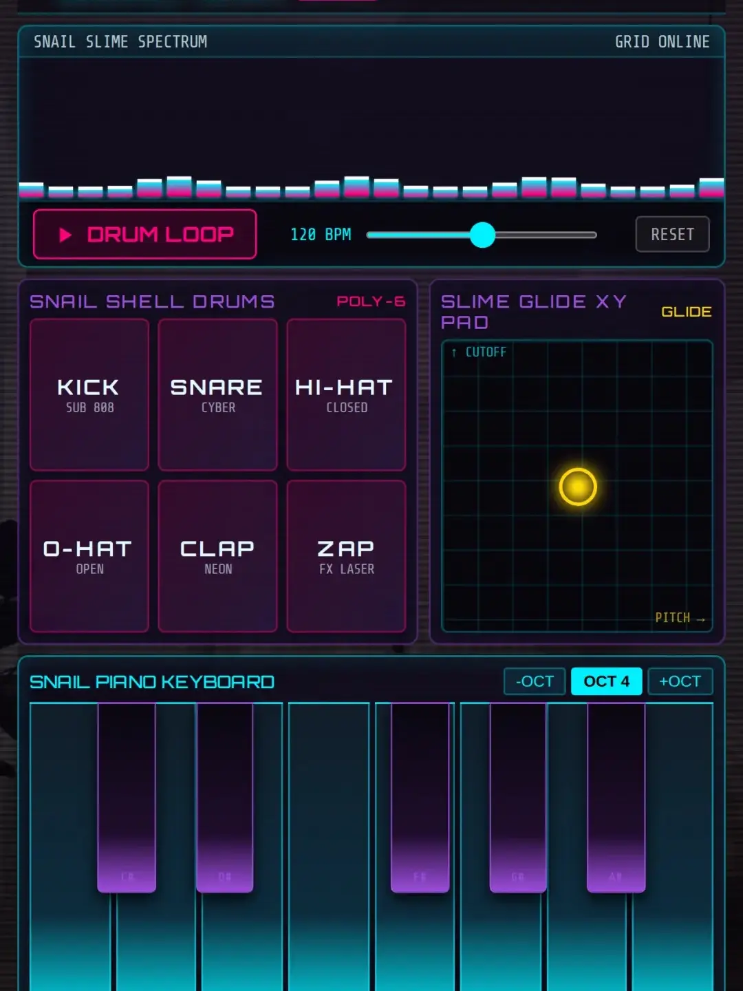This screenshot has height=991, width=743.
Task: Play the F# black piano key
Action: point(420,798)
